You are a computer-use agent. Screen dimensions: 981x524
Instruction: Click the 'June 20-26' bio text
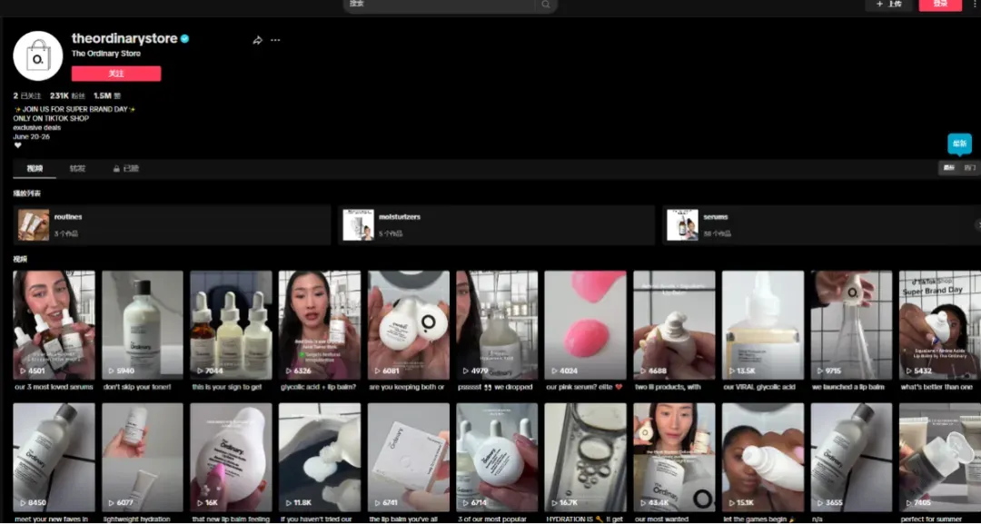[31, 136]
